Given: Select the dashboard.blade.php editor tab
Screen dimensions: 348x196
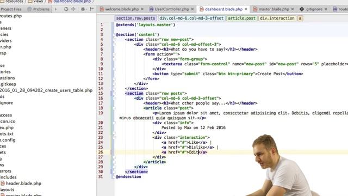Looking at the screenshot, I should [x=223, y=9].
